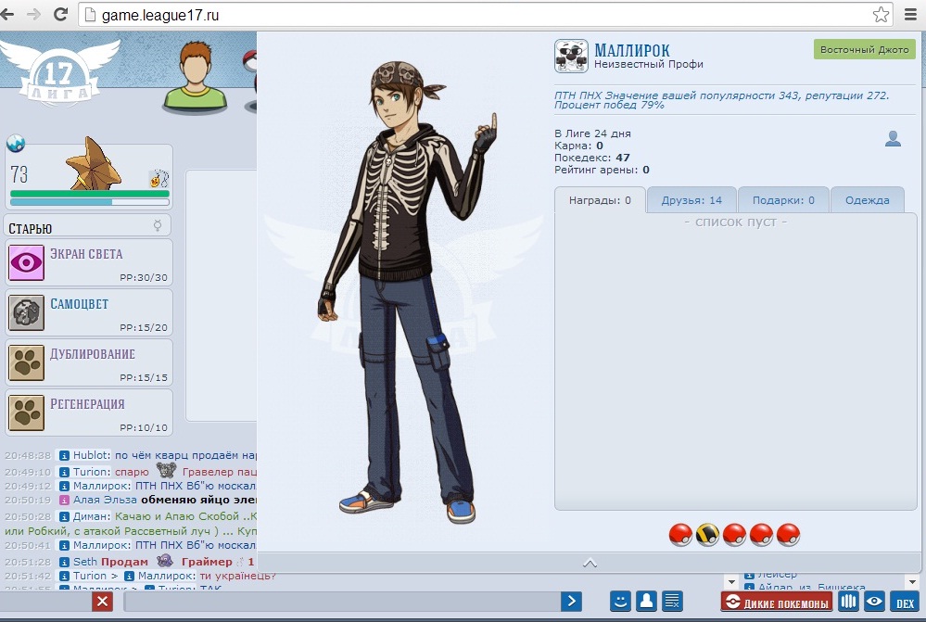This screenshot has width=926, height=622.
Task: Click the held item icon beside Staryu
Action: (159, 178)
